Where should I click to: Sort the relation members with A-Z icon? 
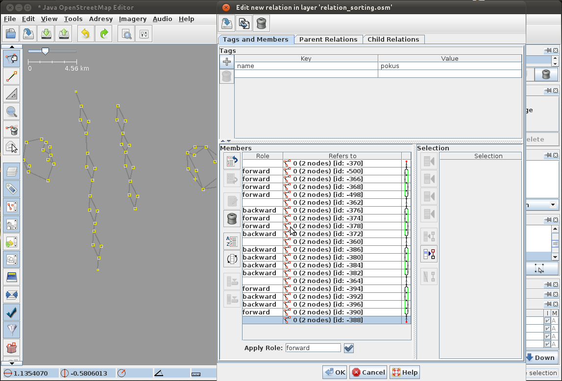click(x=232, y=241)
